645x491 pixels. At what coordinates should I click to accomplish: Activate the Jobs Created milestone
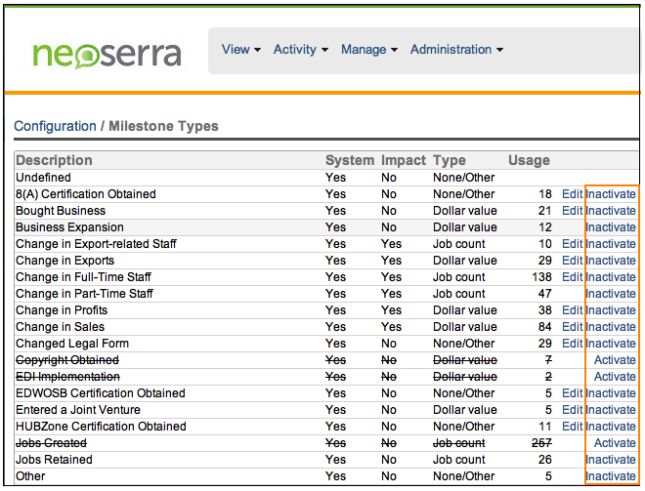pos(615,443)
